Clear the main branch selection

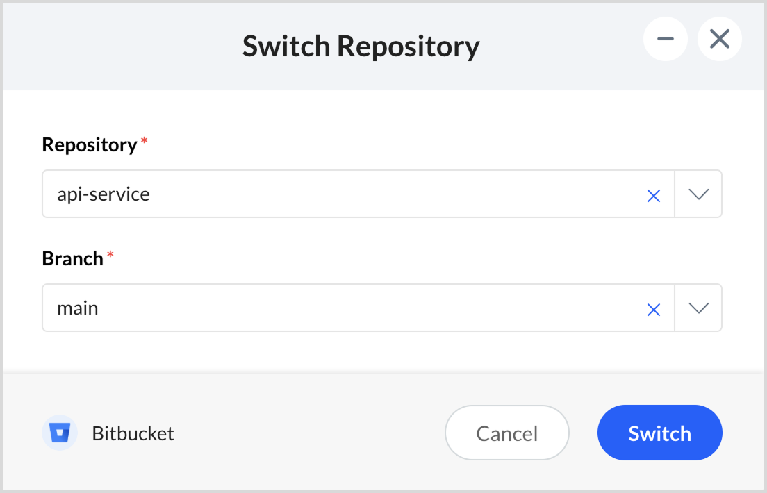(653, 310)
